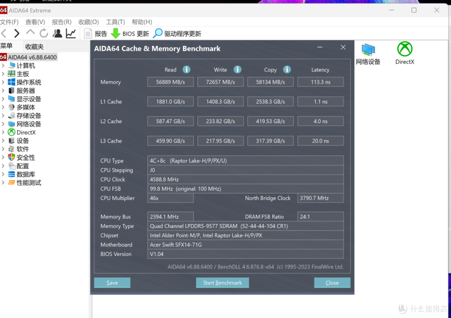This screenshot has width=451, height=318.
Task: Go forward with the right arrow toolbar icon
Action: point(17,34)
